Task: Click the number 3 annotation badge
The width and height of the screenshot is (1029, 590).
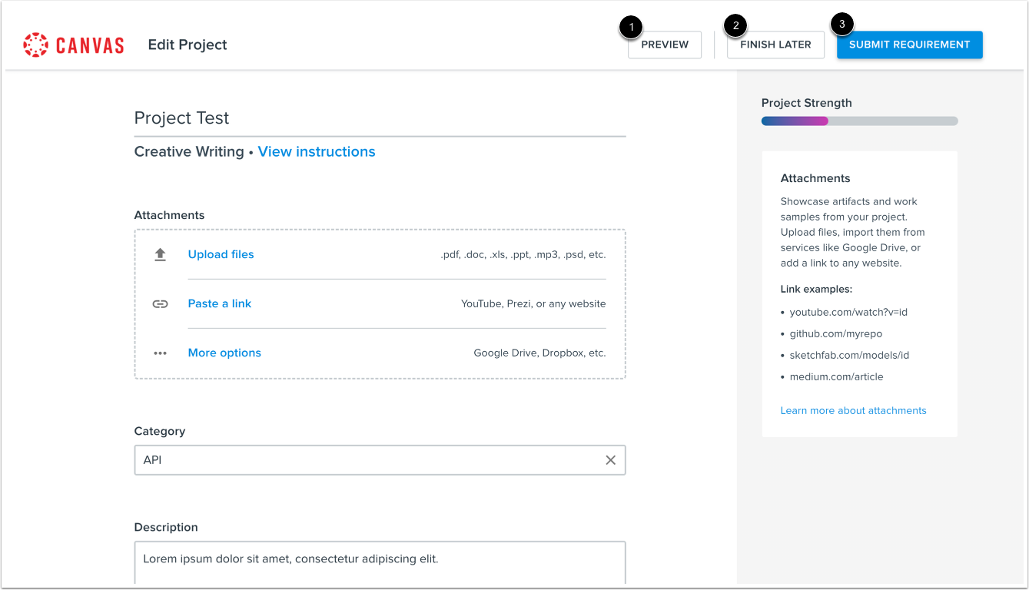Action: click(x=842, y=25)
